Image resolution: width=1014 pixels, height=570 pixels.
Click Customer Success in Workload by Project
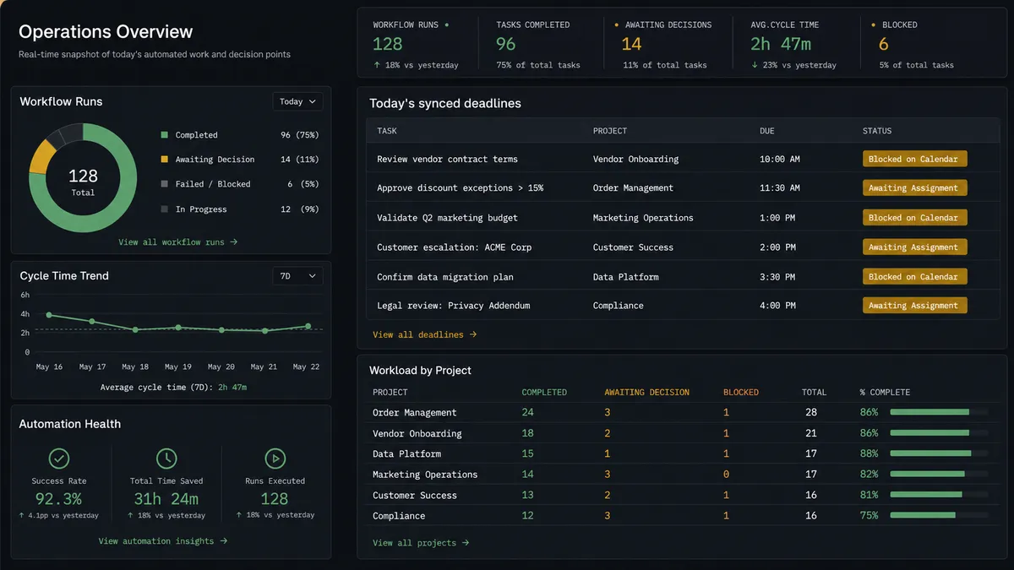click(x=415, y=496)
